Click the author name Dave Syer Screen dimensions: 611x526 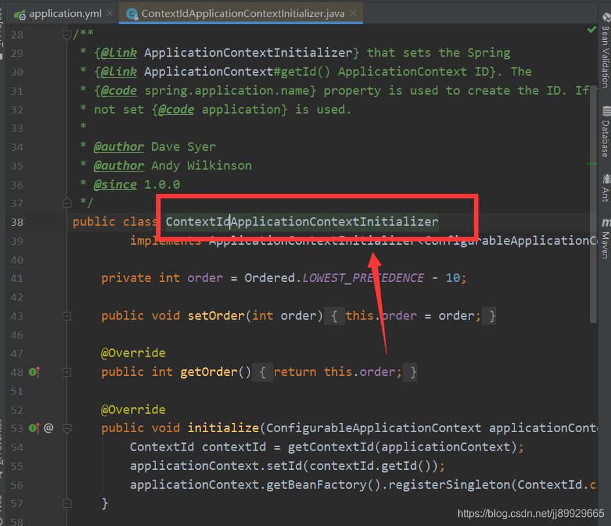(x=183, y=147)
